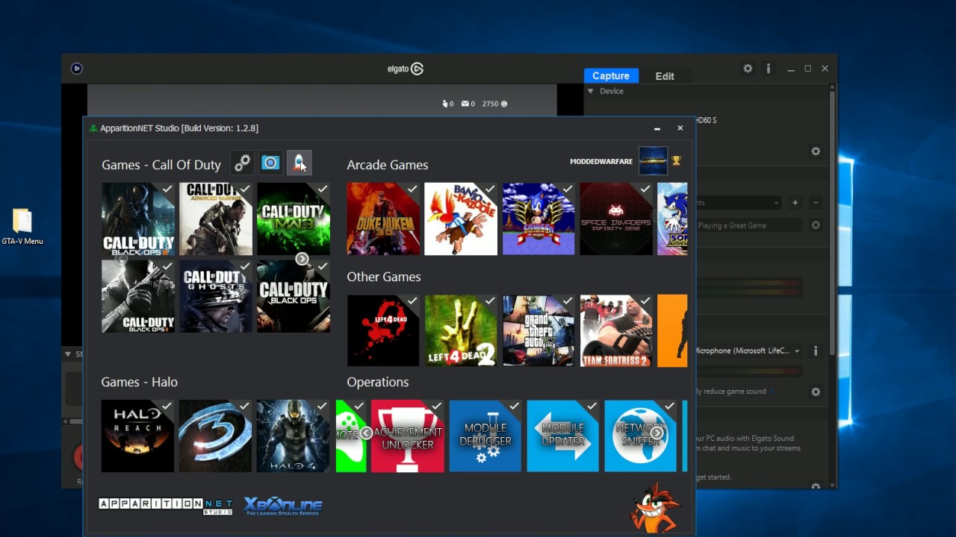Image resolution: width=956 pixels, height=537 pixels.
Task: Open the Left 4 Dead 2 tile
Action: pyautogui.click(x=461, y=330)
